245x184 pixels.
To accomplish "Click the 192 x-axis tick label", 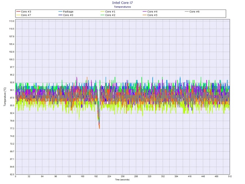I will click(x=96, y=176).
